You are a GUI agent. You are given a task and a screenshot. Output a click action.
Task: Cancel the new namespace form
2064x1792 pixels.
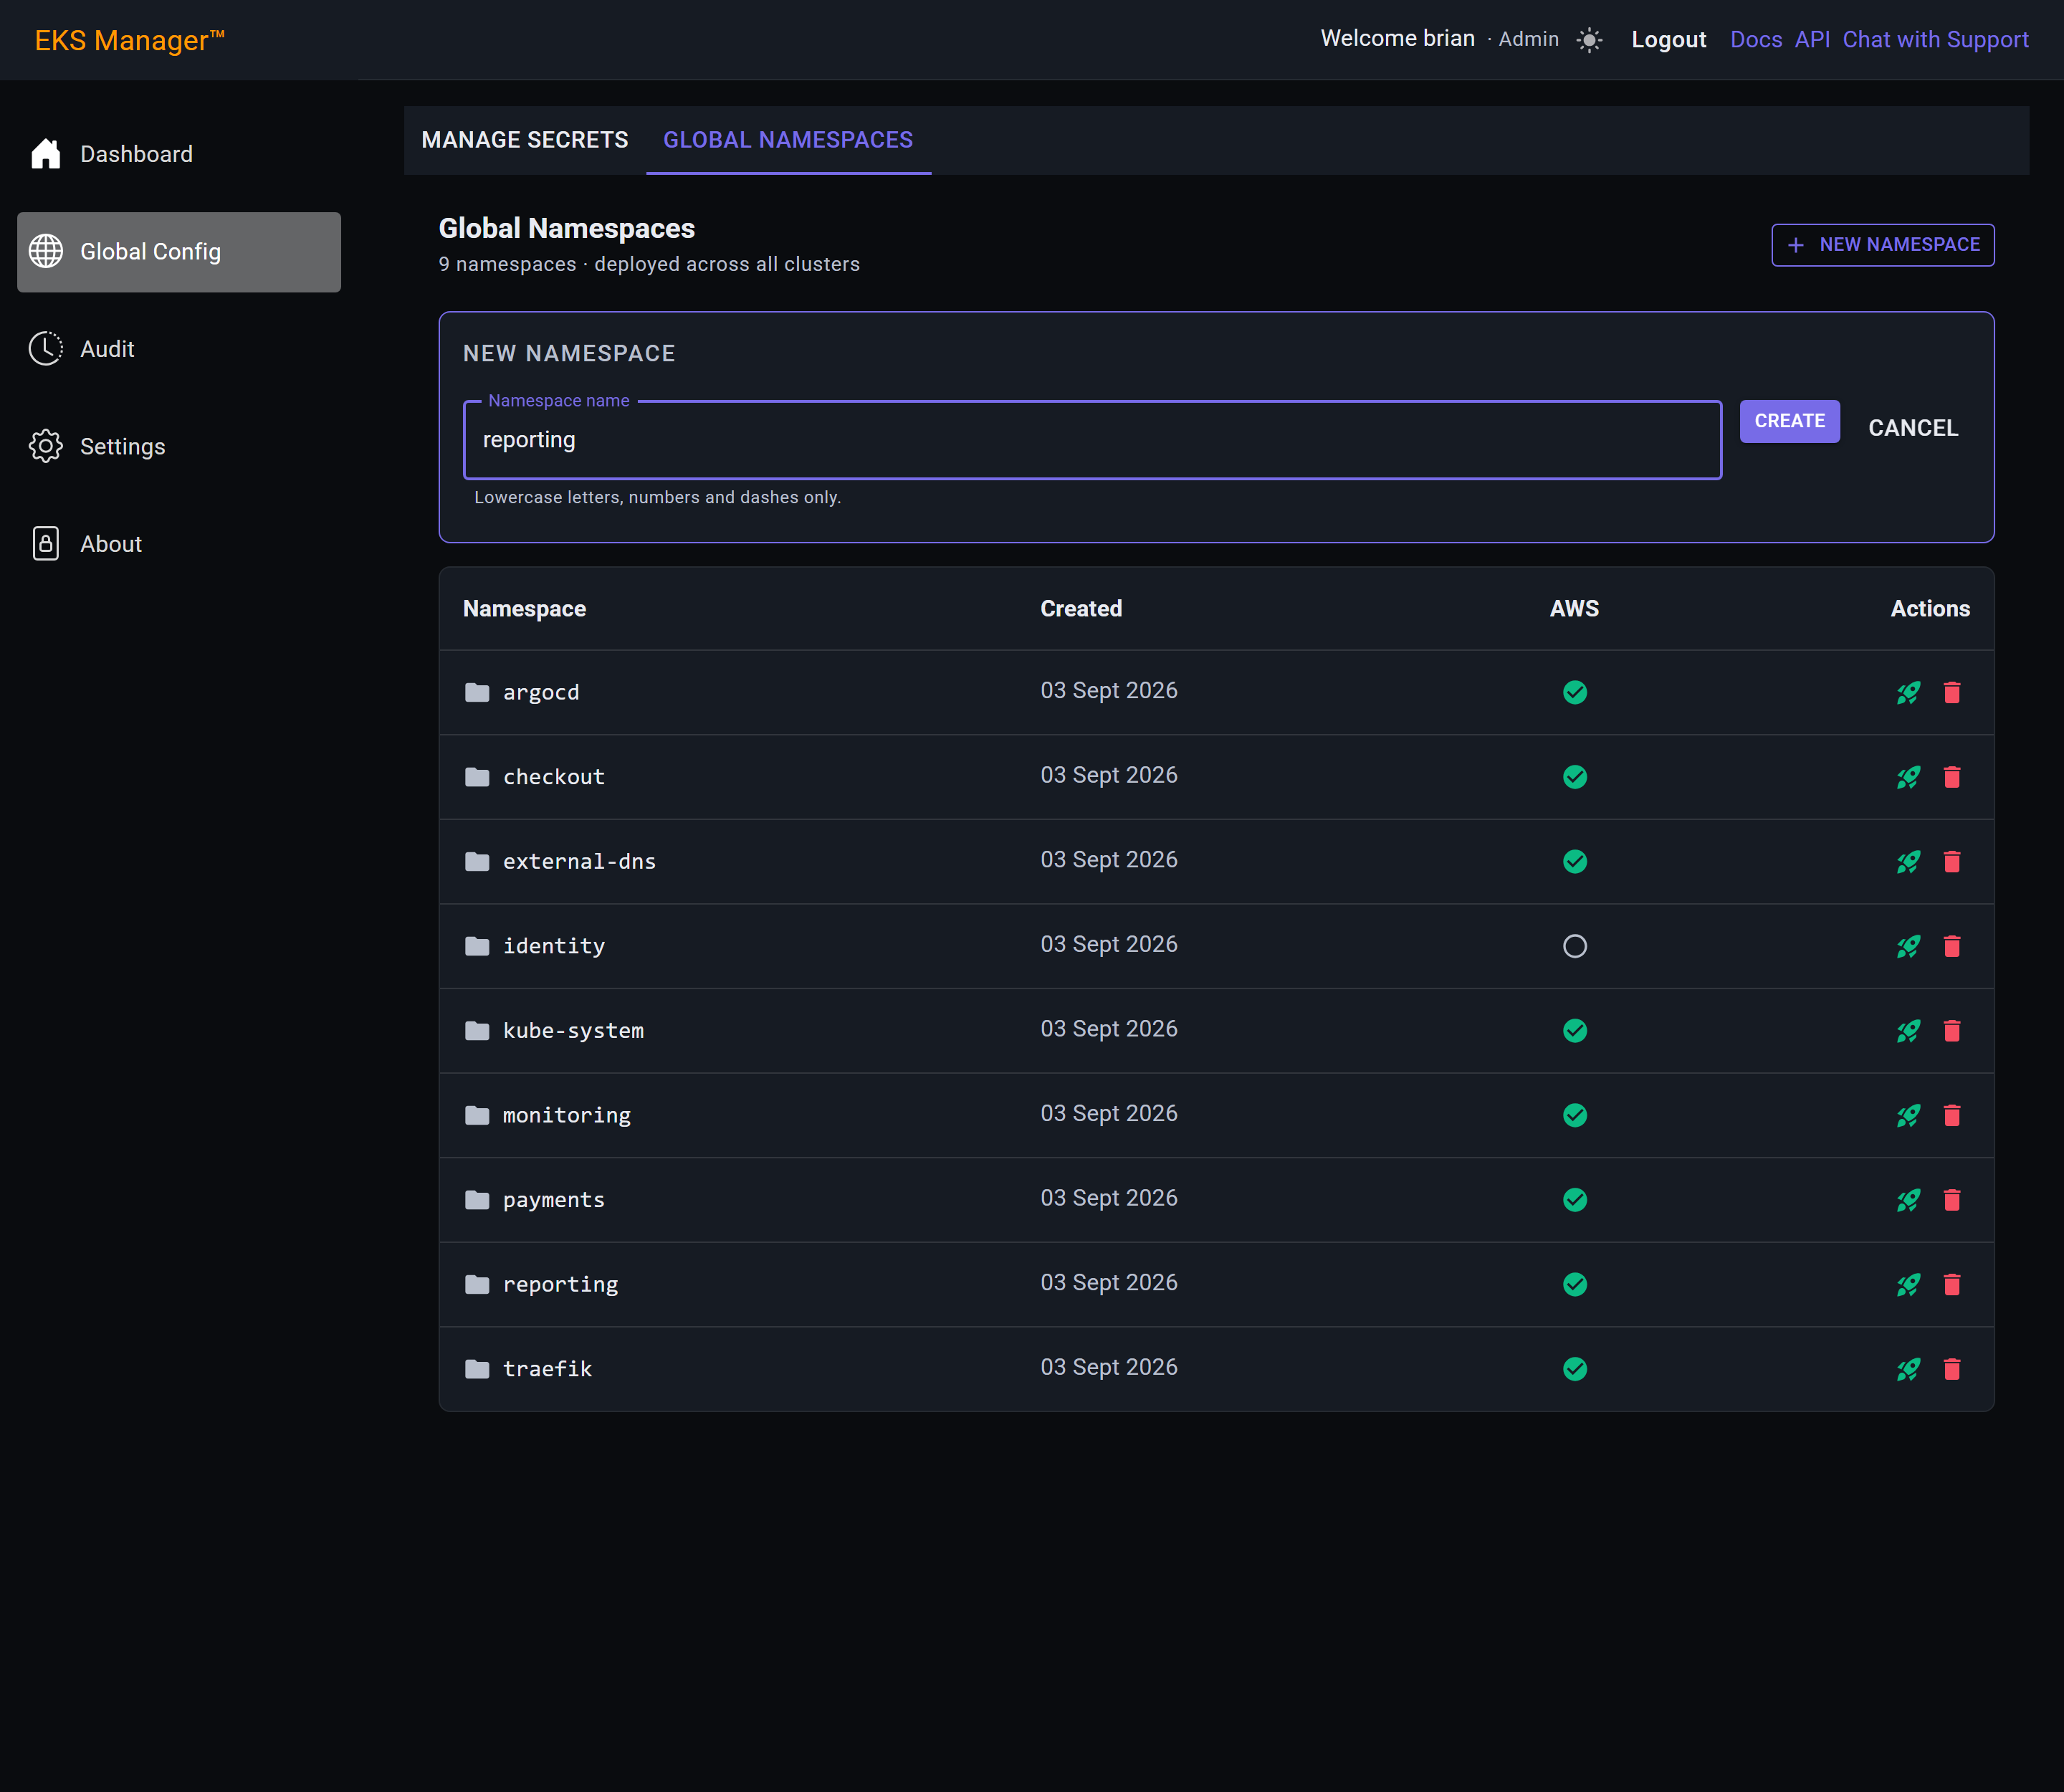1913,428
